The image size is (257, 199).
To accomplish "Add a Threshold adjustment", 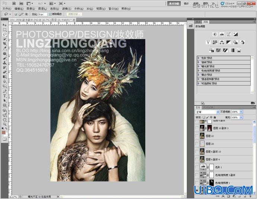I will click(225, 51).
